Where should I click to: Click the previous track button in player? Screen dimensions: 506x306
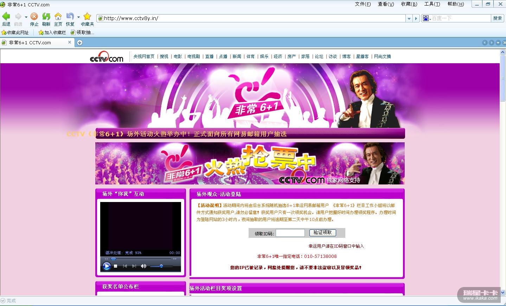coord(125,266)
